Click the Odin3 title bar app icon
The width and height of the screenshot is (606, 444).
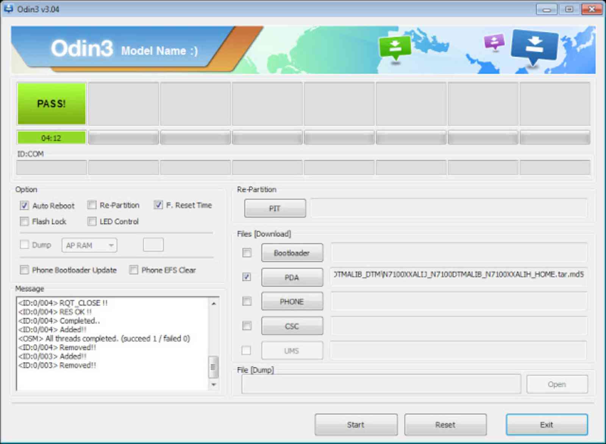tap(8, 8)
